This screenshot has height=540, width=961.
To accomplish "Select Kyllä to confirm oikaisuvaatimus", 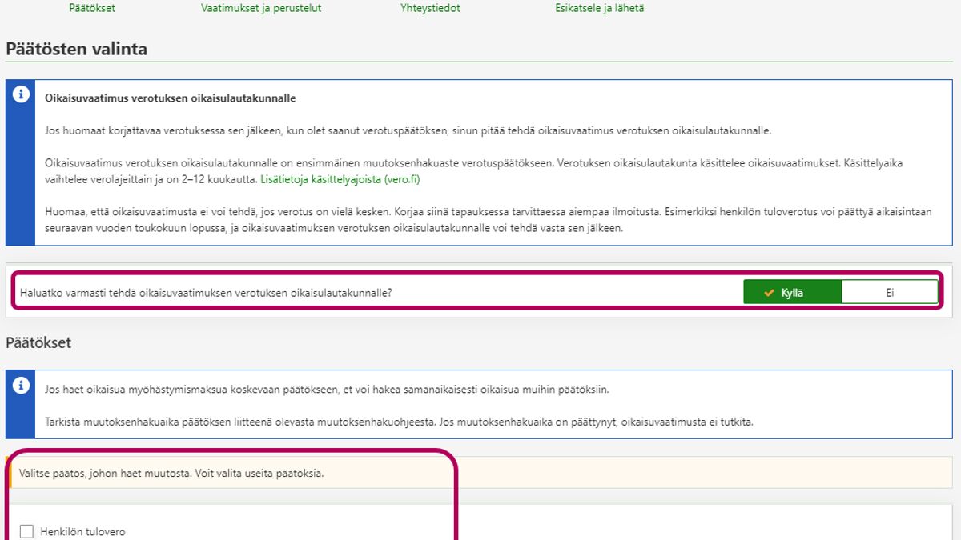I will click(791, 292).
